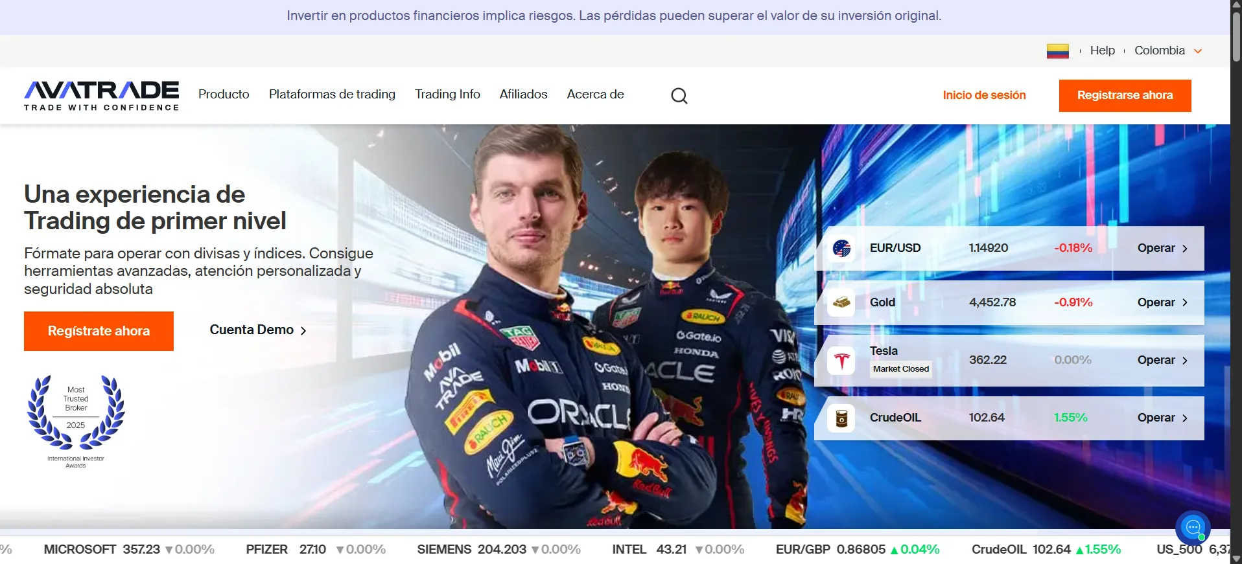Click MICROSOFT in the ticker
This screenshot has height=564, width=1242.
tap(80, 549)
